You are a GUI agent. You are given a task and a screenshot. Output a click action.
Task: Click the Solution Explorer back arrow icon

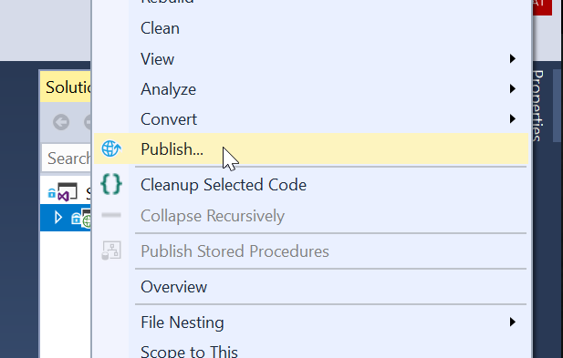point(61,122)
